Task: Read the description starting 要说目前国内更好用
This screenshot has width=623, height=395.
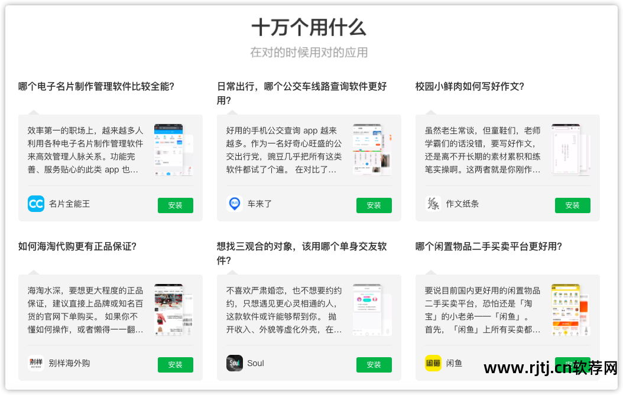Action: point(483,310)
